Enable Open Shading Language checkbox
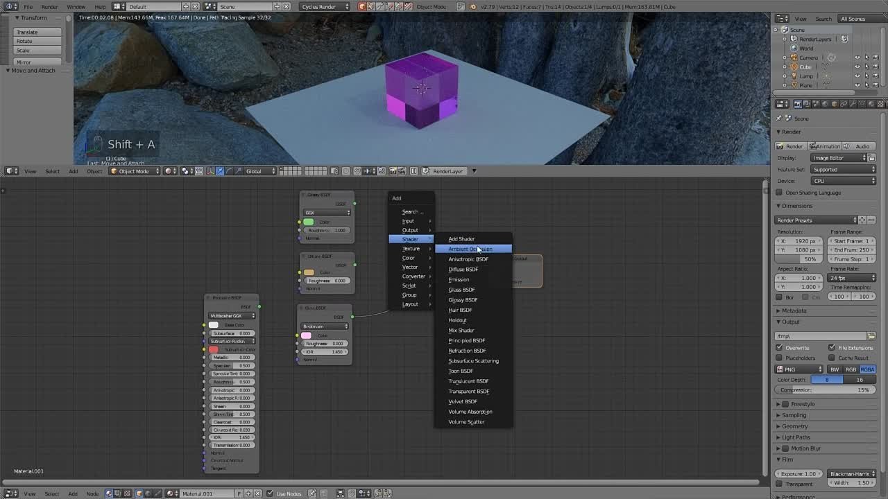The image size is (888, 499). point(780,193)
